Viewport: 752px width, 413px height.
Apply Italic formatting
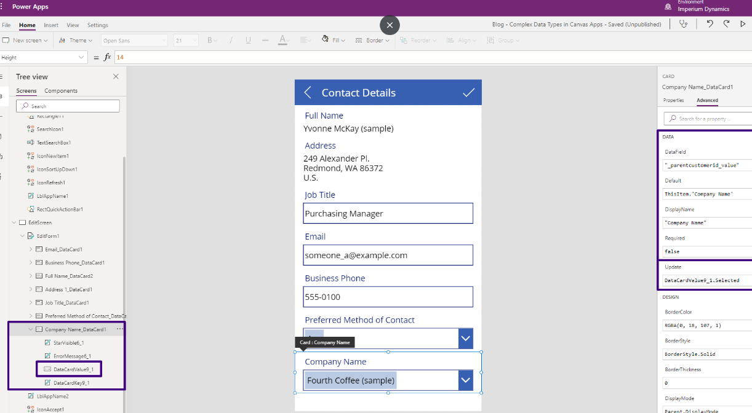click(231, 39)
